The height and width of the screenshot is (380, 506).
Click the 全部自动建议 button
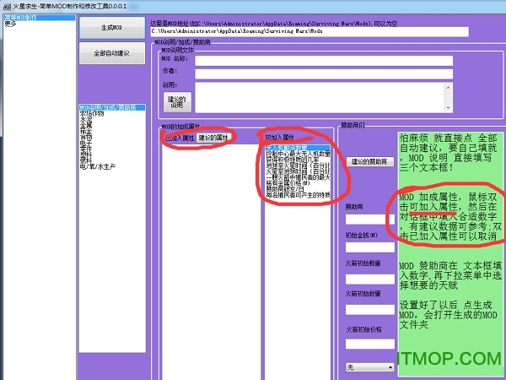click(x=112, y=53)
